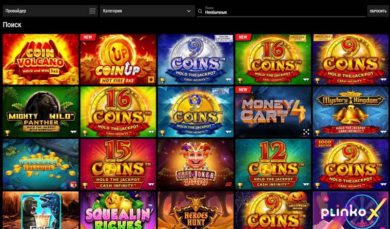This screenshot has height=229, width=390.
Task: Open the Squealin' Riches game
Action: [x=118, y=210]
